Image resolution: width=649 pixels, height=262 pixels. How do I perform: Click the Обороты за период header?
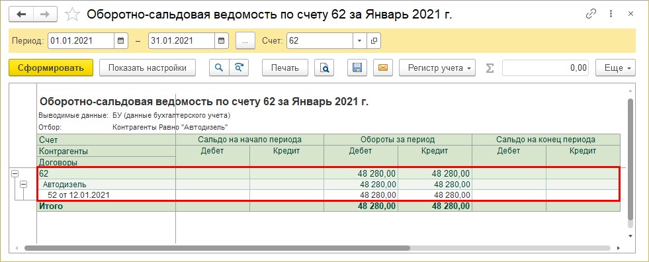pyautogui.click(x=398, y=140)
